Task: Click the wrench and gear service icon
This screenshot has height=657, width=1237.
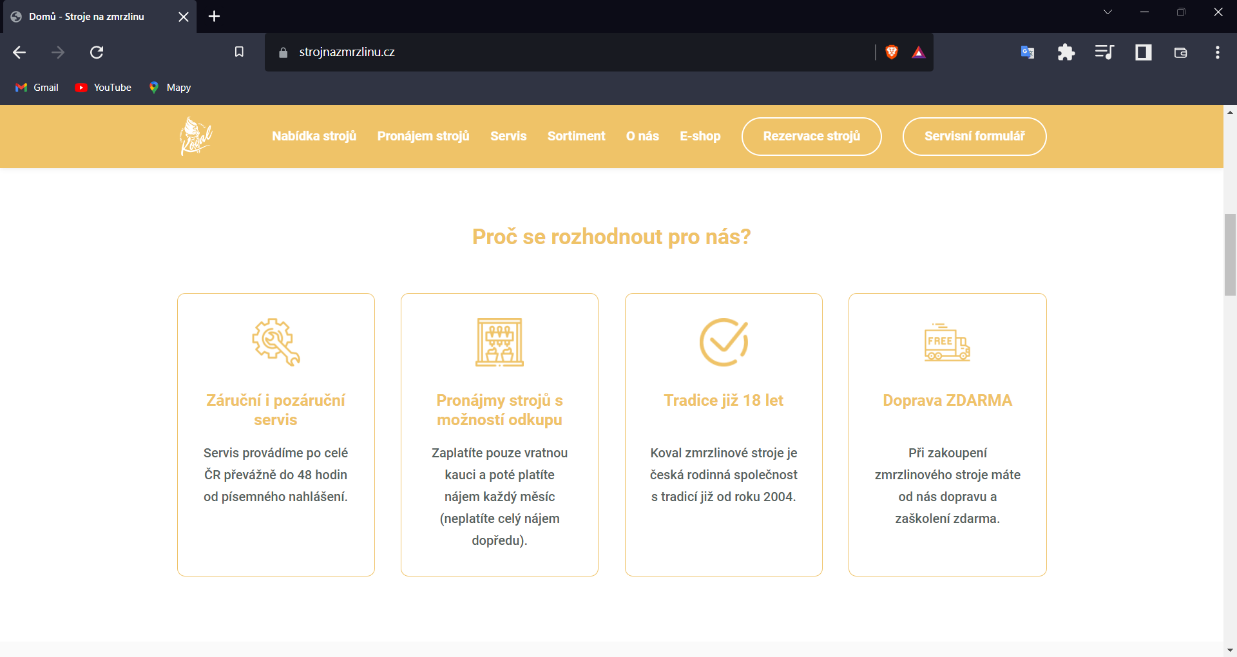Action: click(276, 342)
